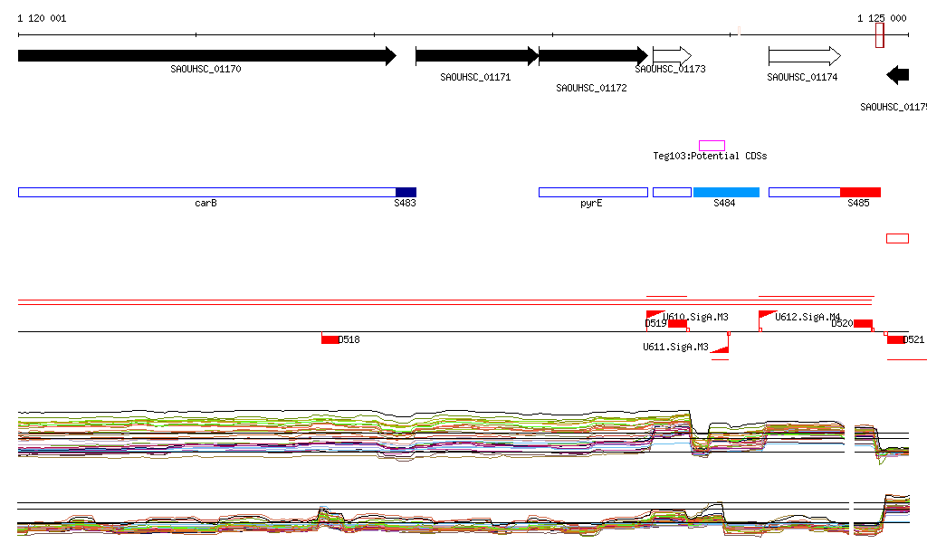Click the blue outlined segment left of S485
Viewport: 927px width, 553px height.
pos(805,192)
